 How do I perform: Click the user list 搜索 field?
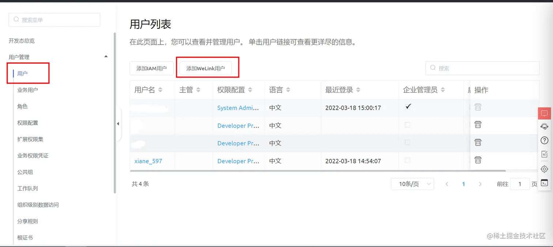pyautogui.click(x=482, y=68)
